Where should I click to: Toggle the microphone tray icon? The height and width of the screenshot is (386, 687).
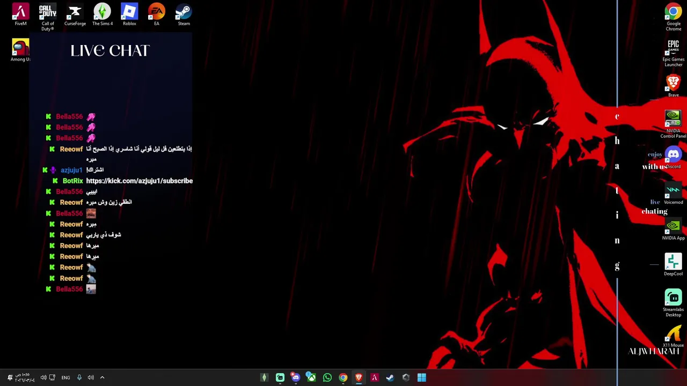tap(79, 377)
